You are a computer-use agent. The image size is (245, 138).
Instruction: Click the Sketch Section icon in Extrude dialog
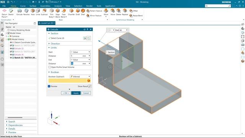(x=85, y=38)
